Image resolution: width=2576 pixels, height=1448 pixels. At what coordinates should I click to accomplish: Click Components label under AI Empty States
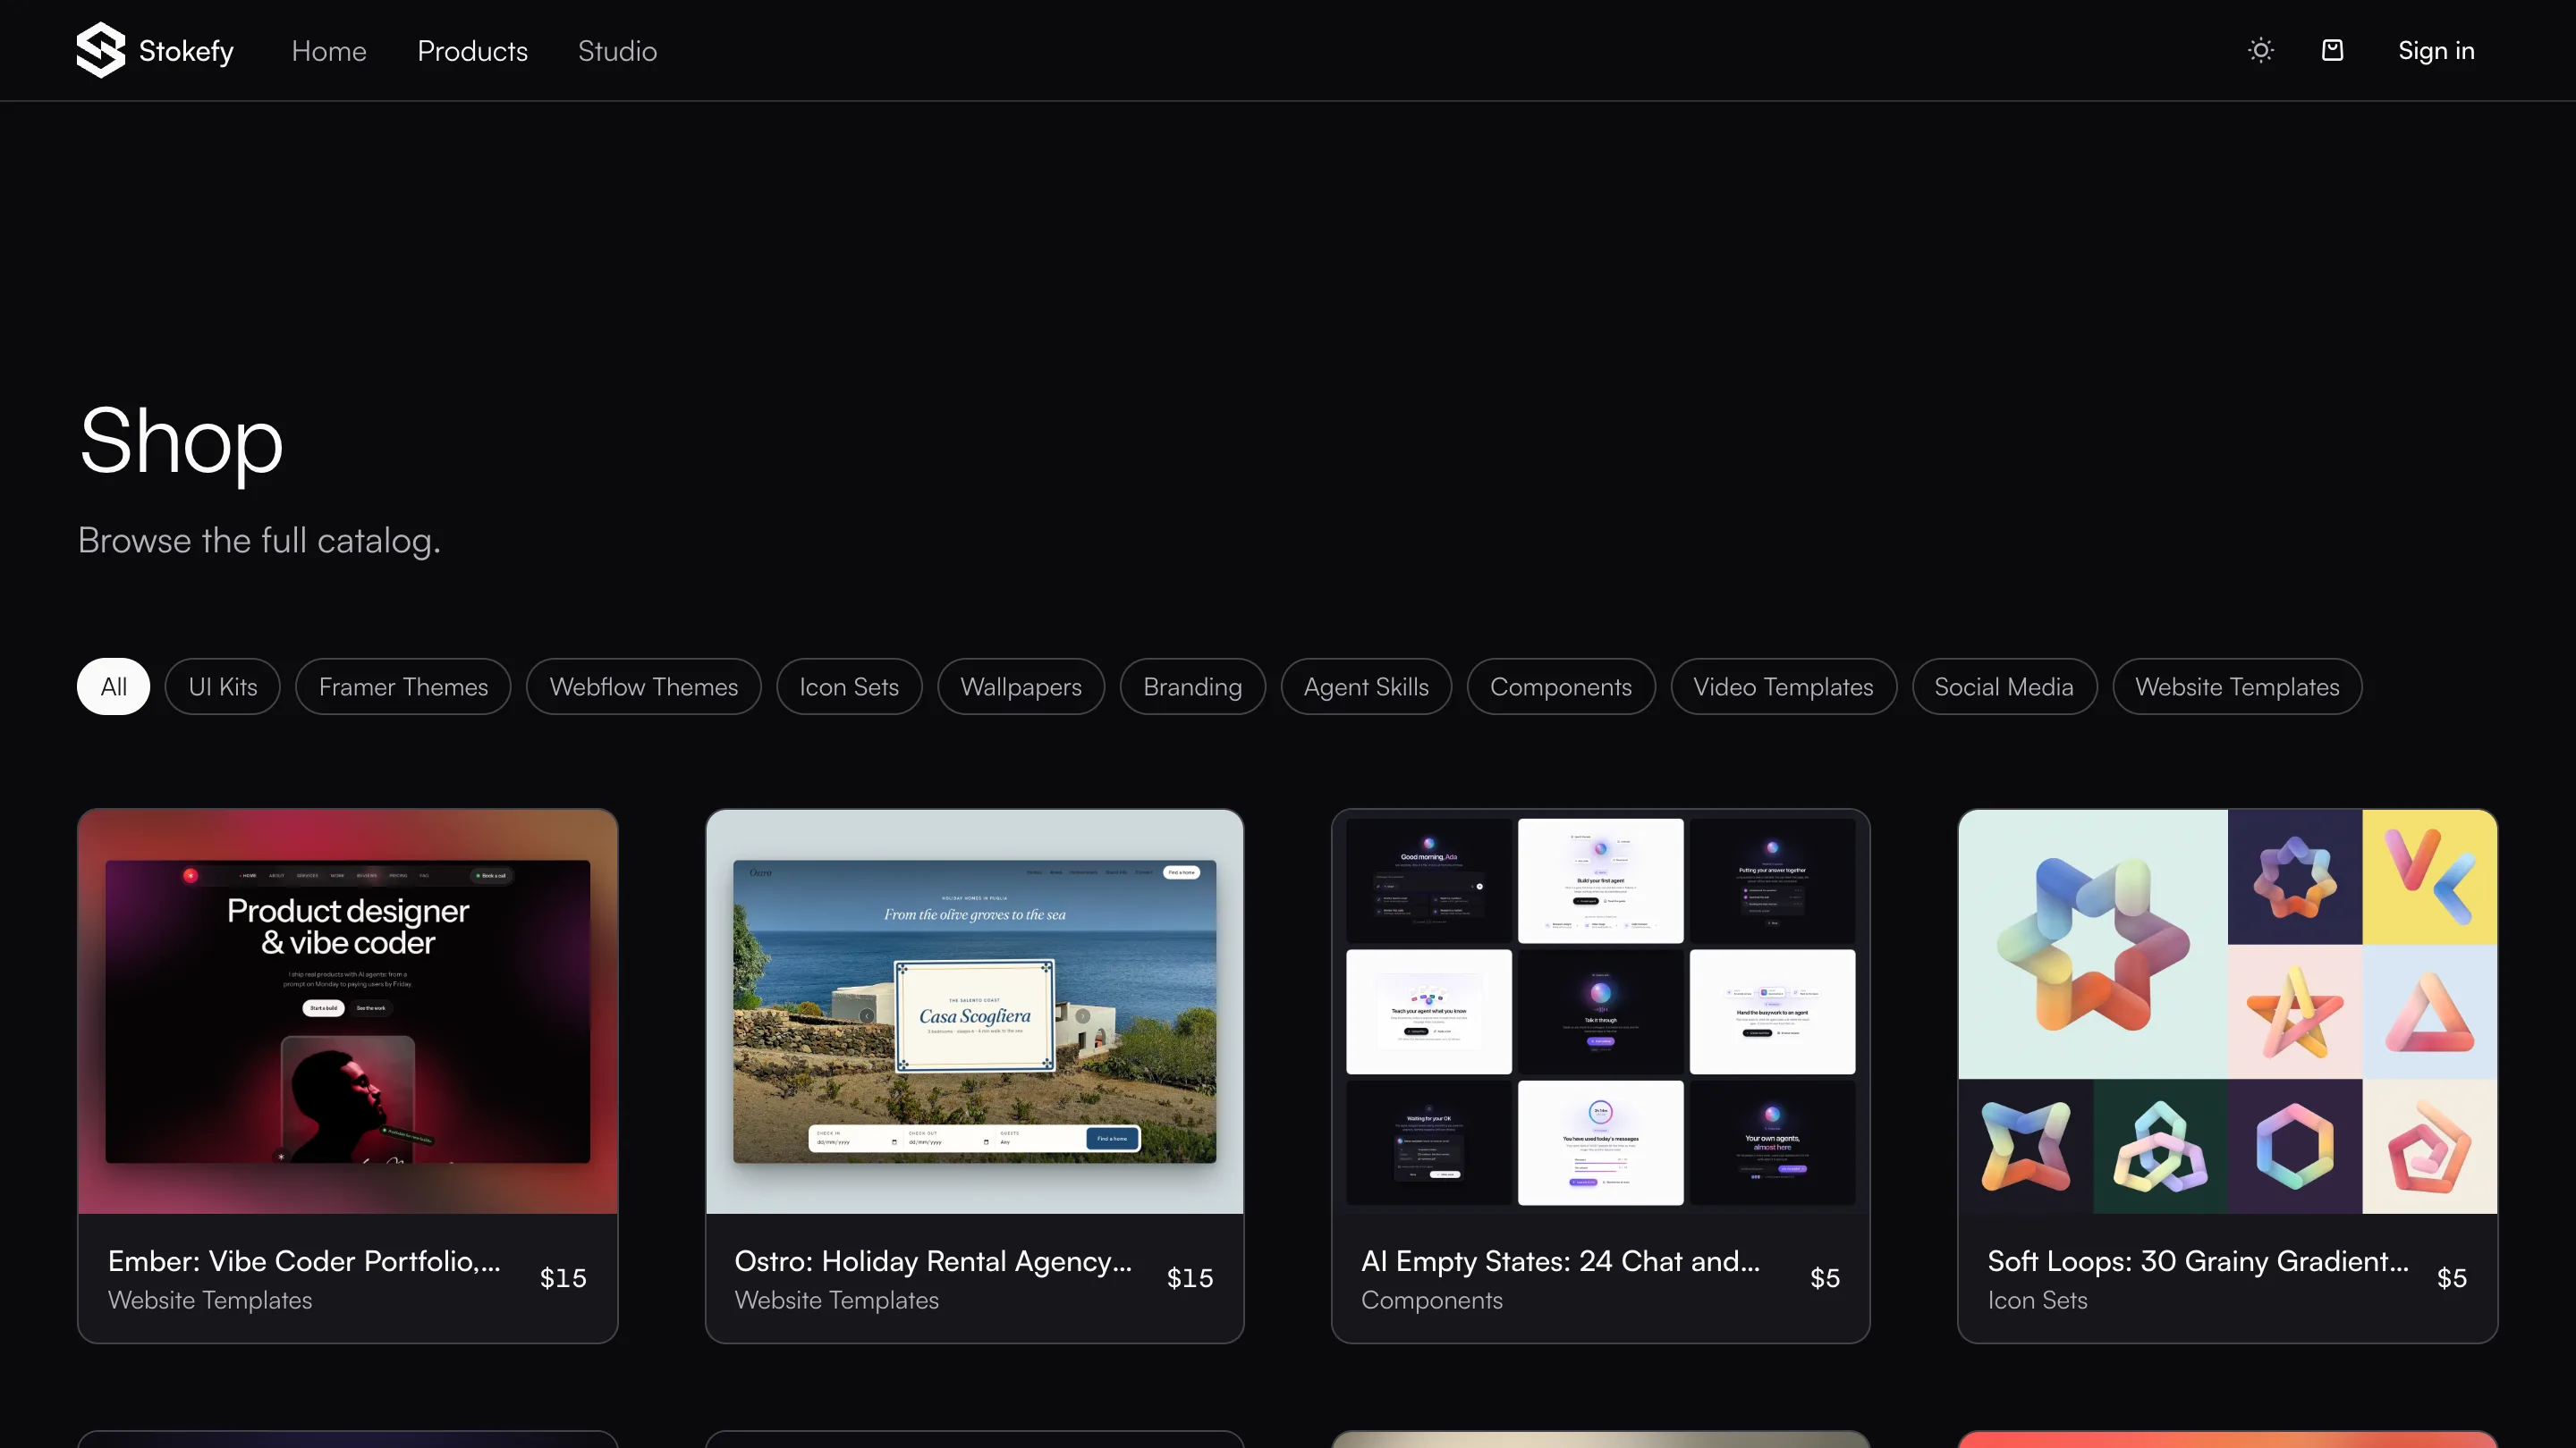point(1432,1301)
